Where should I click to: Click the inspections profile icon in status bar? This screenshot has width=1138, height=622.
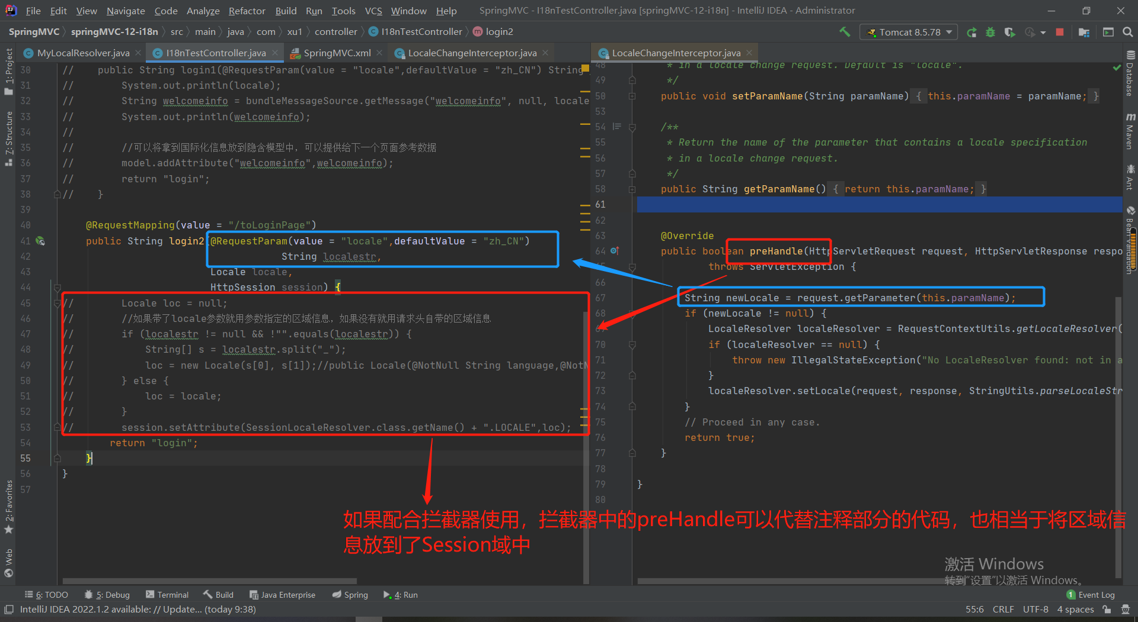(1125, 609)
